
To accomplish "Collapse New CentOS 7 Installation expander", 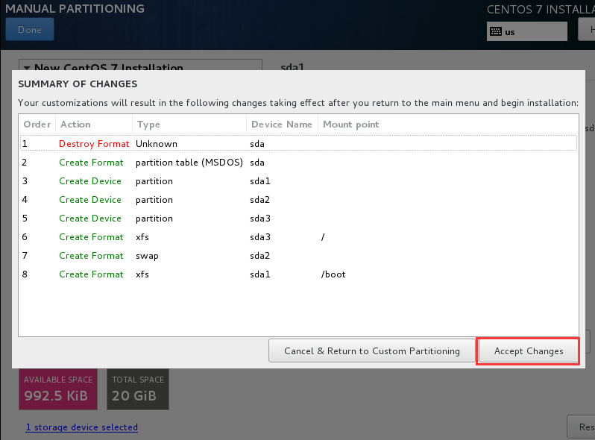I will [27, 68].
